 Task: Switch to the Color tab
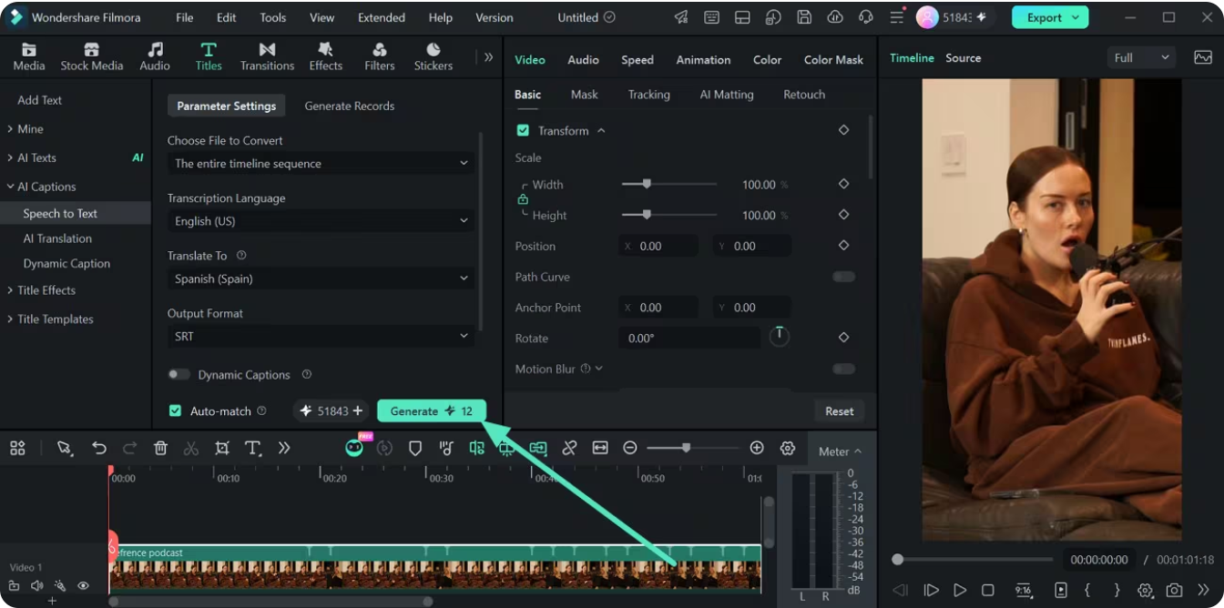(x=767, y=60)
